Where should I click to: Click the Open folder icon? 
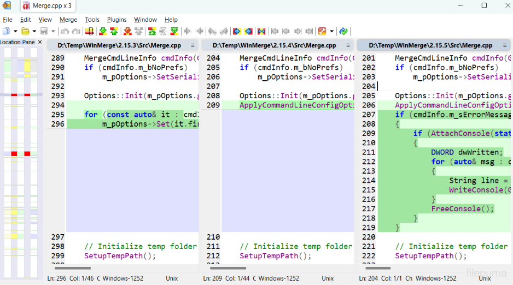point(25,32)
